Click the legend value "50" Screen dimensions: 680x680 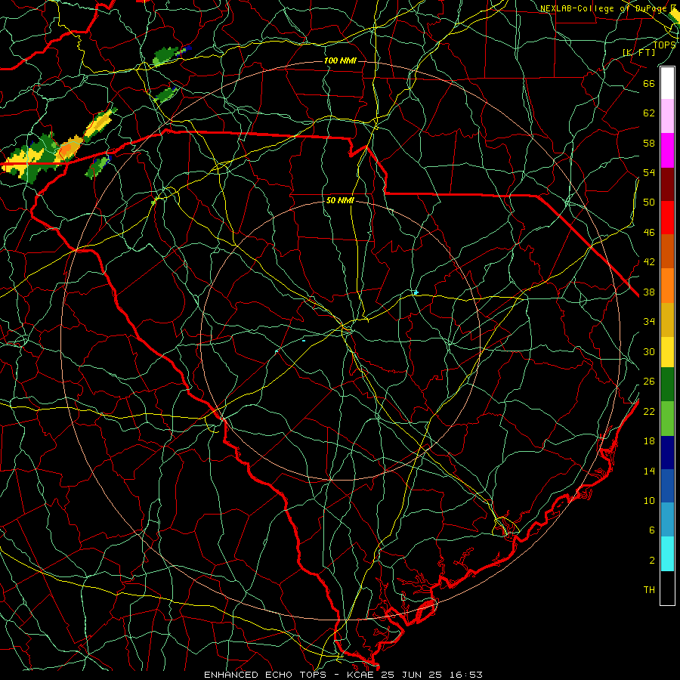pos(649,202)
